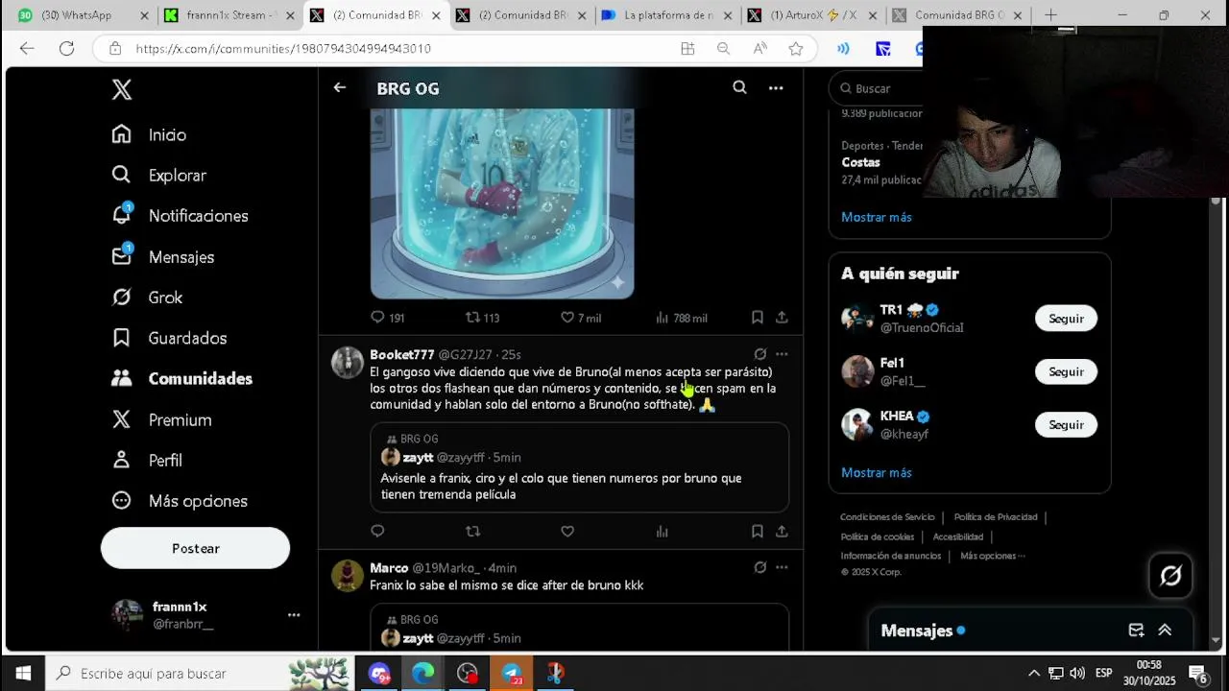Click the Postear button

click(x=195, y=548)
